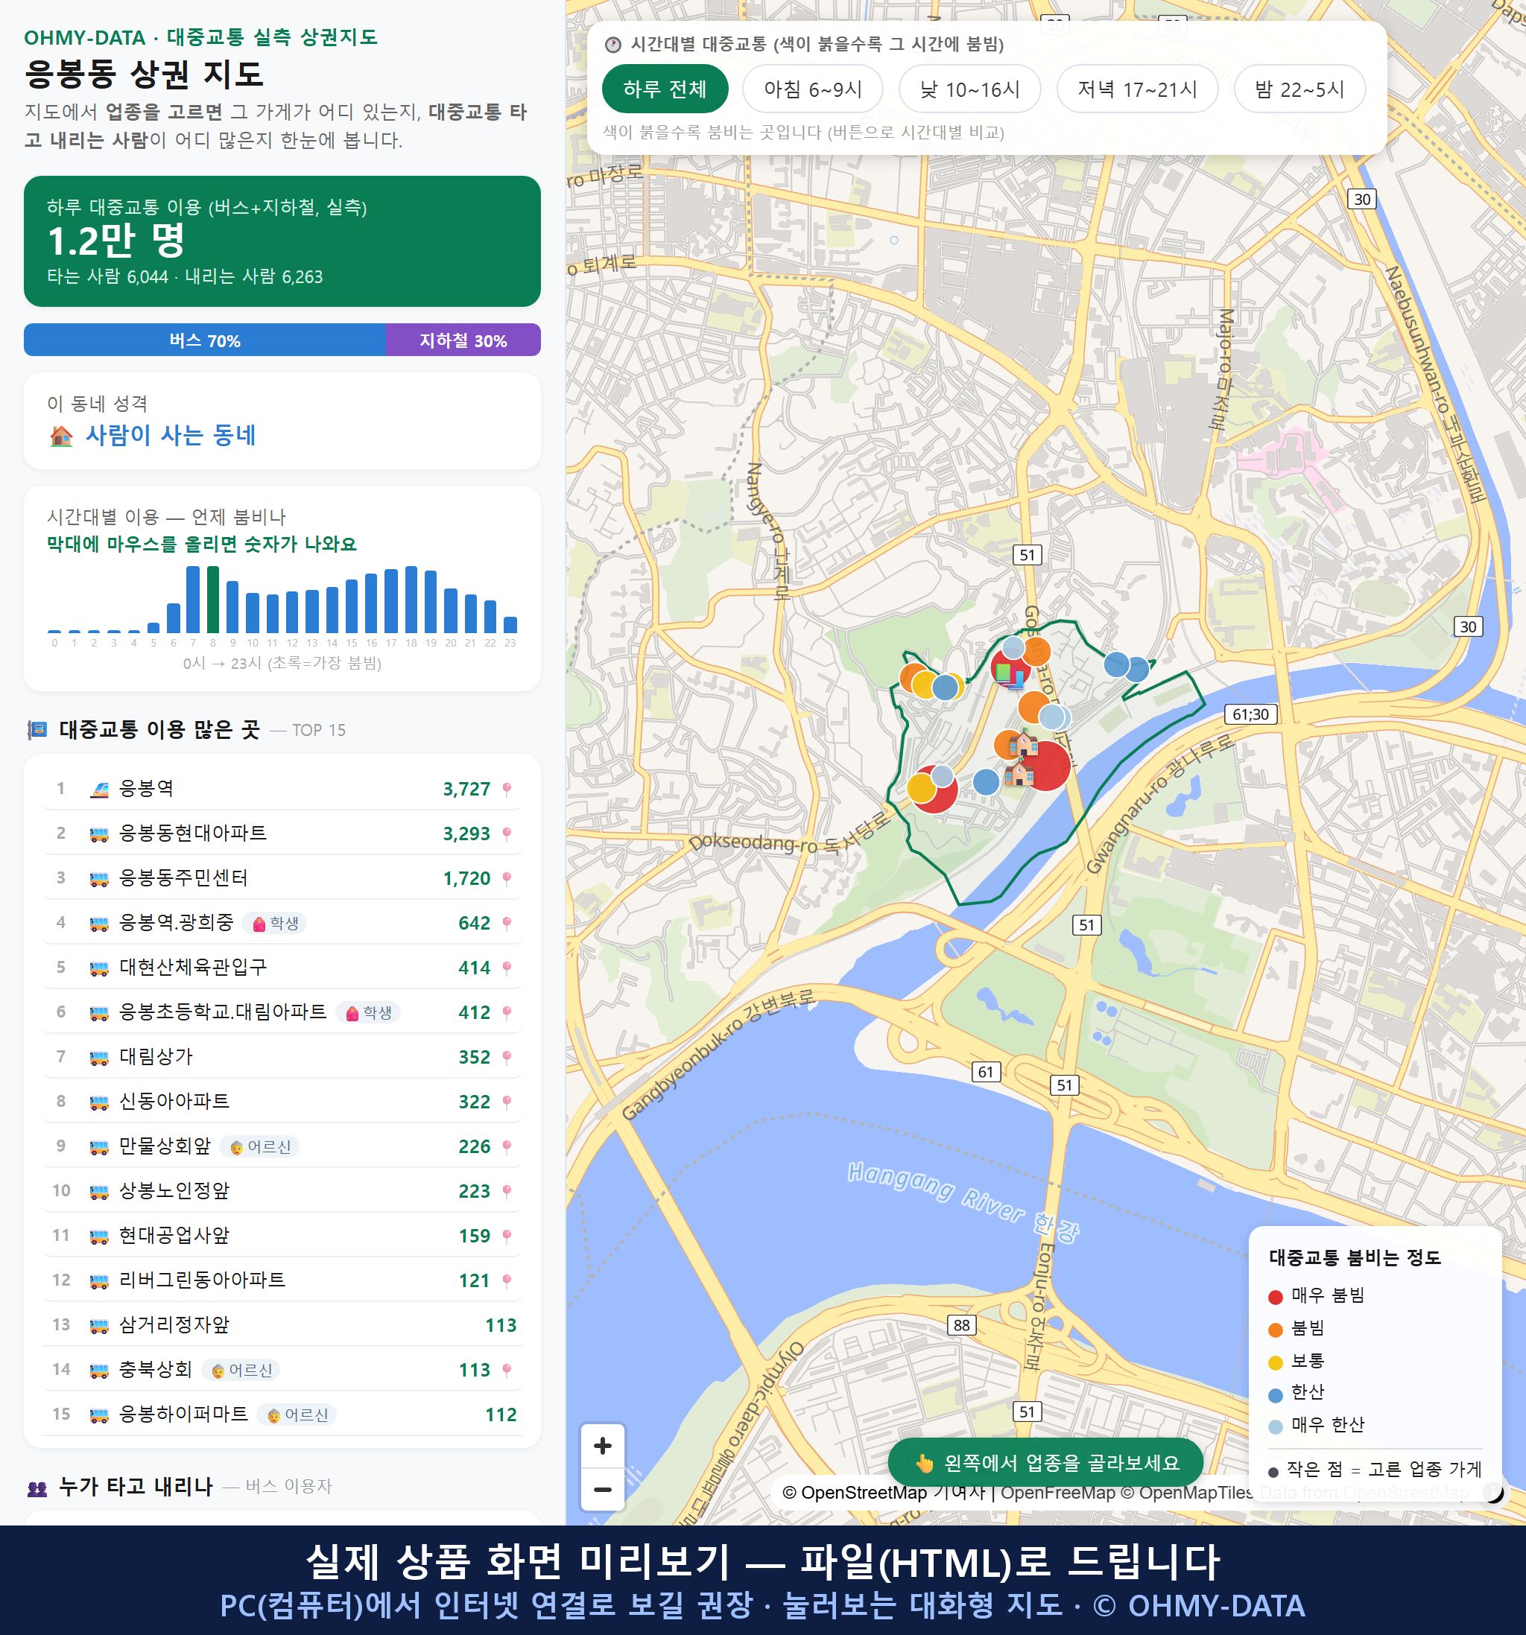Select the 응봉역 row in TOP 15 list
This screenshot has height=1635, width=1526.
282,790
